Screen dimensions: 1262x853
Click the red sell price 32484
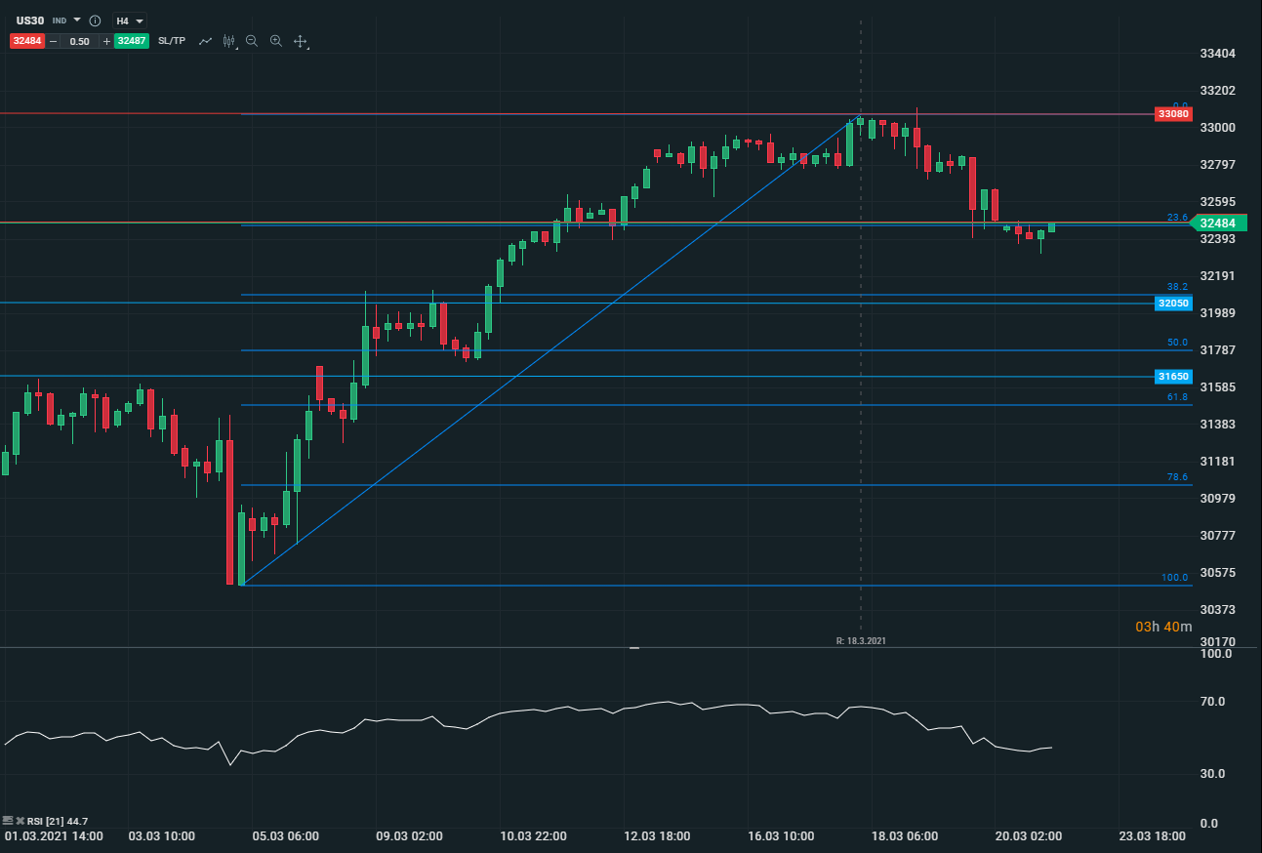point(27,41)
